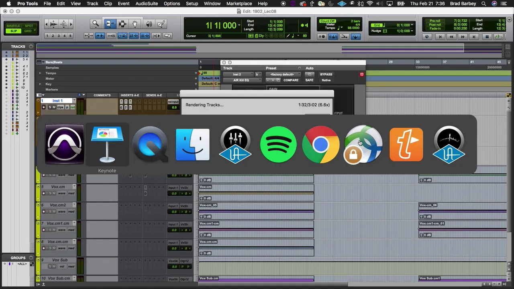The height and width of the screenshot is (289, 514).
Task: Expand the Tempo ruler
Action: 40,73
